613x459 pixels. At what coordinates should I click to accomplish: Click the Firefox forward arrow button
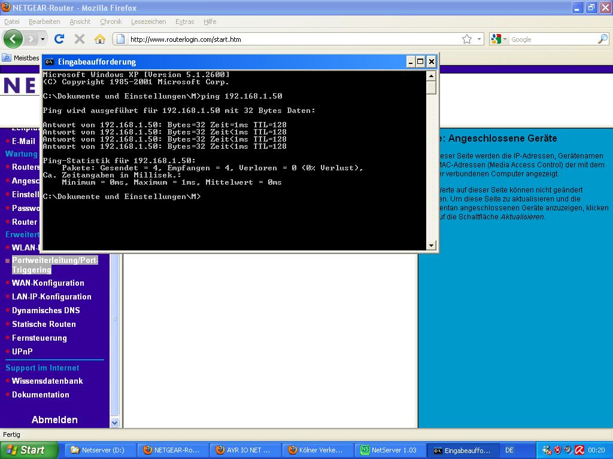tap(31, 39)
